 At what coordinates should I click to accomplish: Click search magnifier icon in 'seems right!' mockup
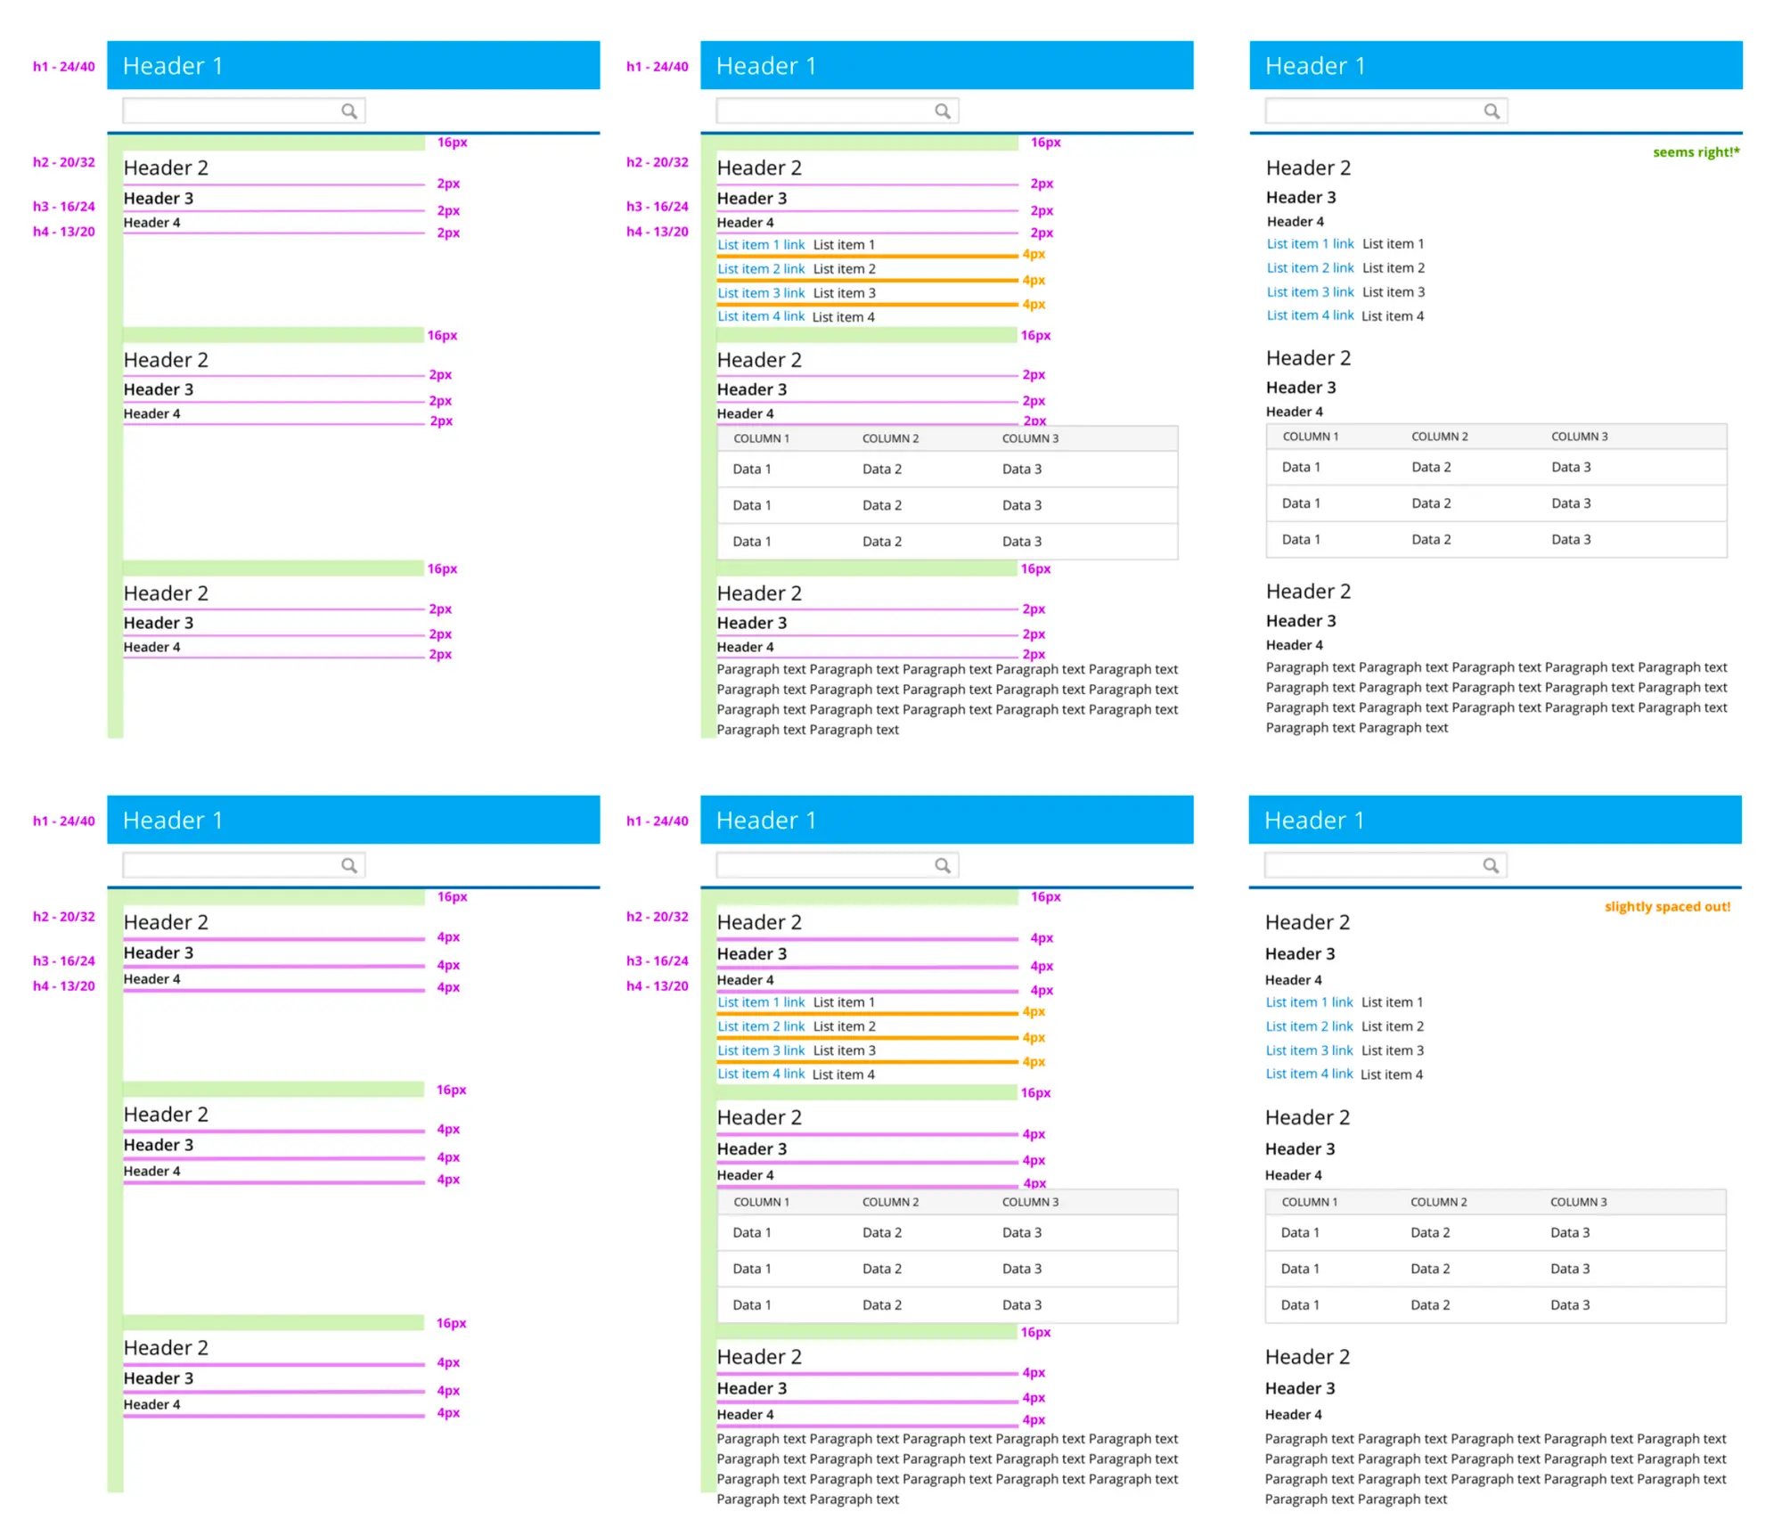click(x=1492, y=111)
